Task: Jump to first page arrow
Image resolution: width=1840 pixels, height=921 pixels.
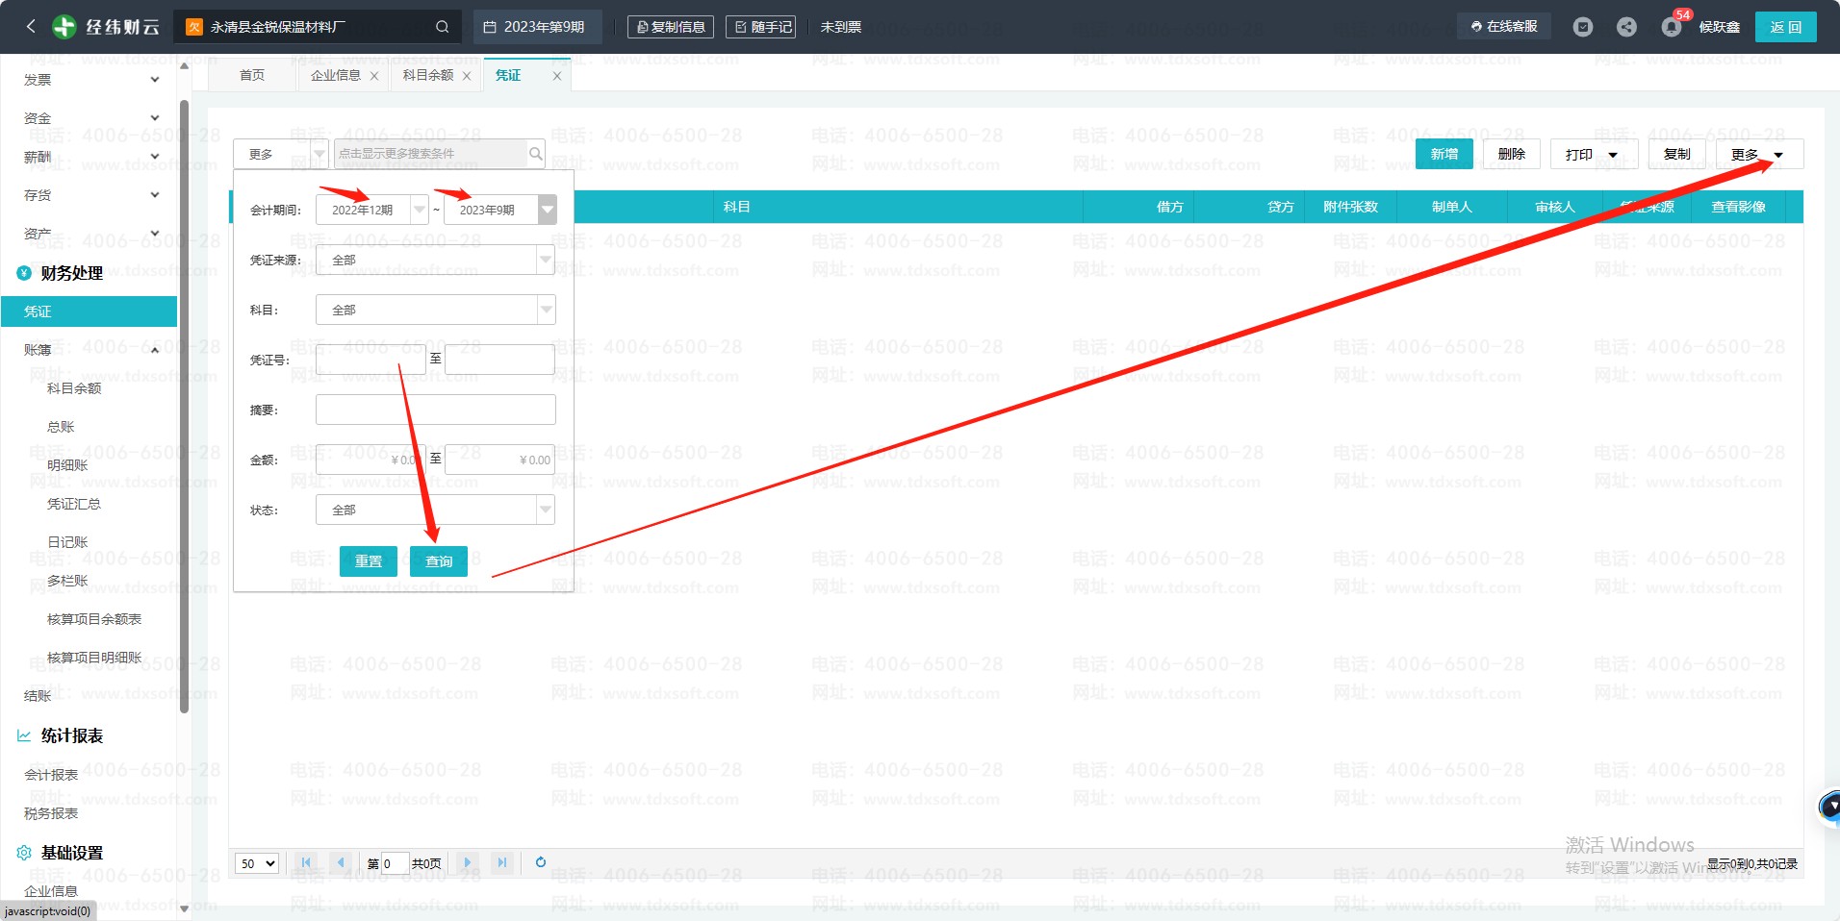Action: [x=306, y=862]
